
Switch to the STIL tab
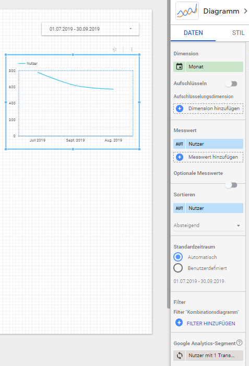click(x=238, y=33)
